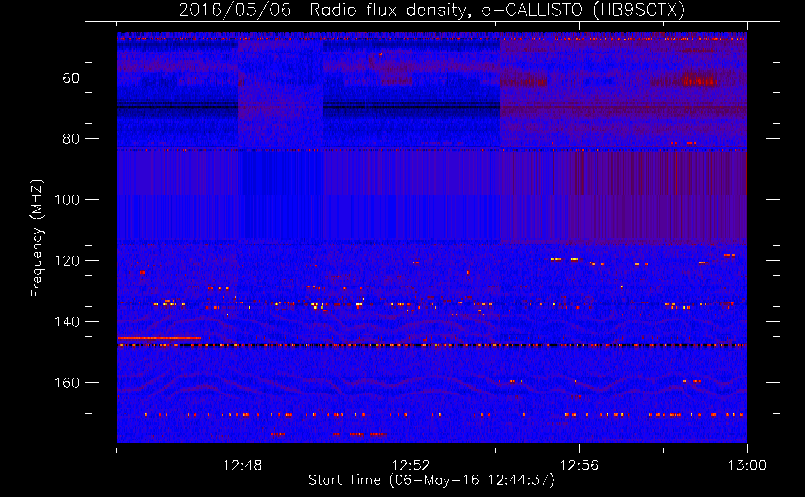Click the 60 frequency tick label

click(72, 78)
